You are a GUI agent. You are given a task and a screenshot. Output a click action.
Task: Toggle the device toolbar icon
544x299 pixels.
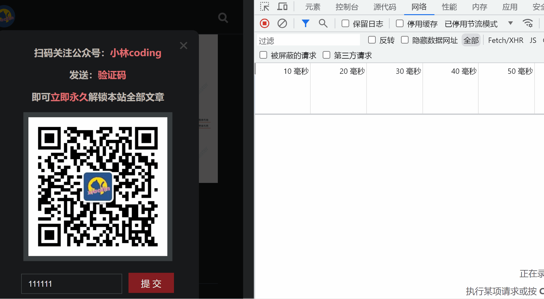(282, 7)
